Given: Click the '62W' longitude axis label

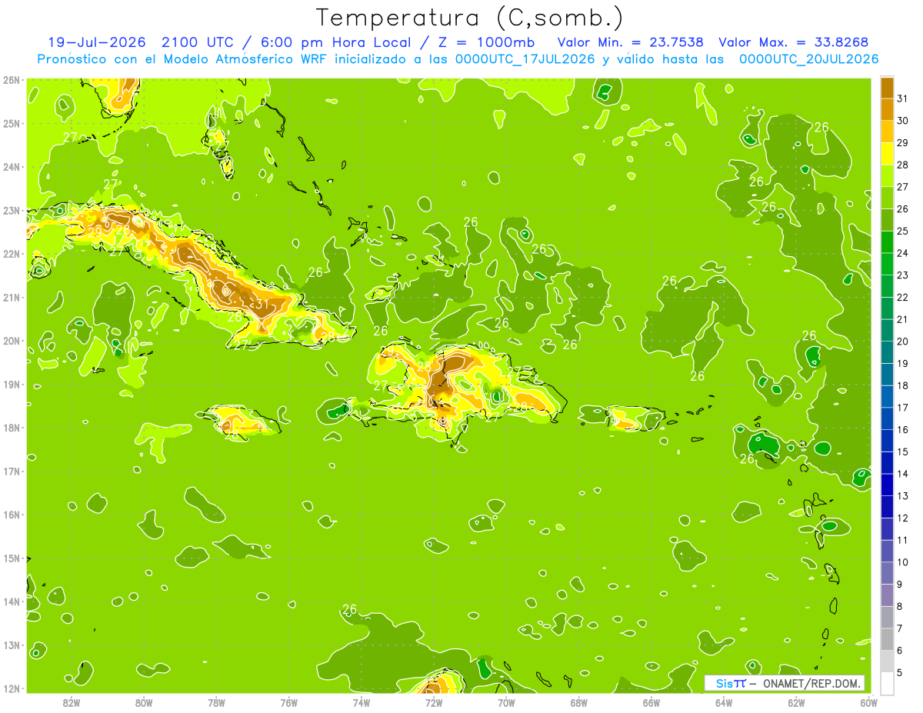Looking at the screenshot, I should pos(796,701).
